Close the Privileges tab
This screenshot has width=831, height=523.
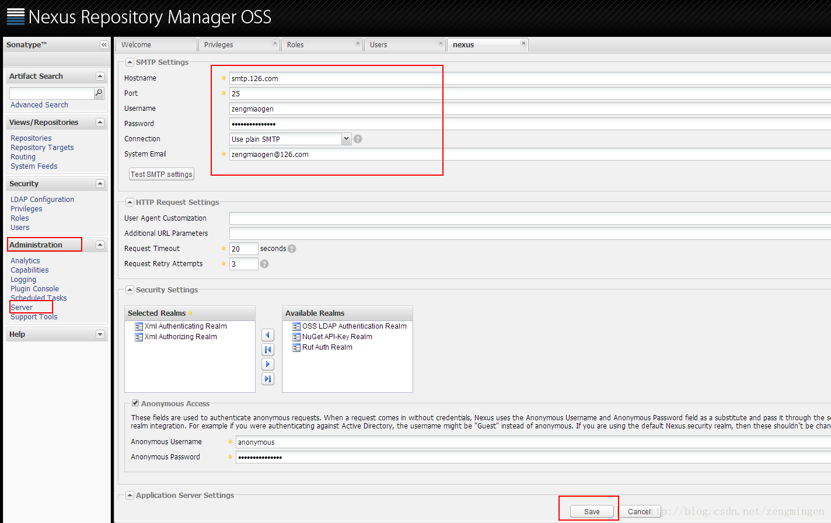[x=275, y=43]
